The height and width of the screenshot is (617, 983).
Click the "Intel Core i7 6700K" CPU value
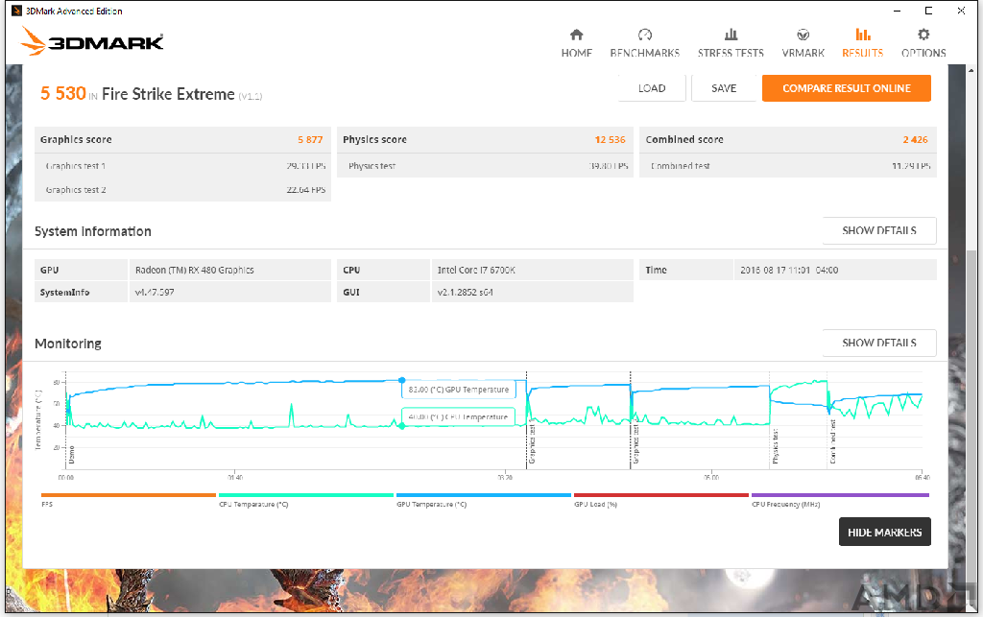[x=476, y=270]
